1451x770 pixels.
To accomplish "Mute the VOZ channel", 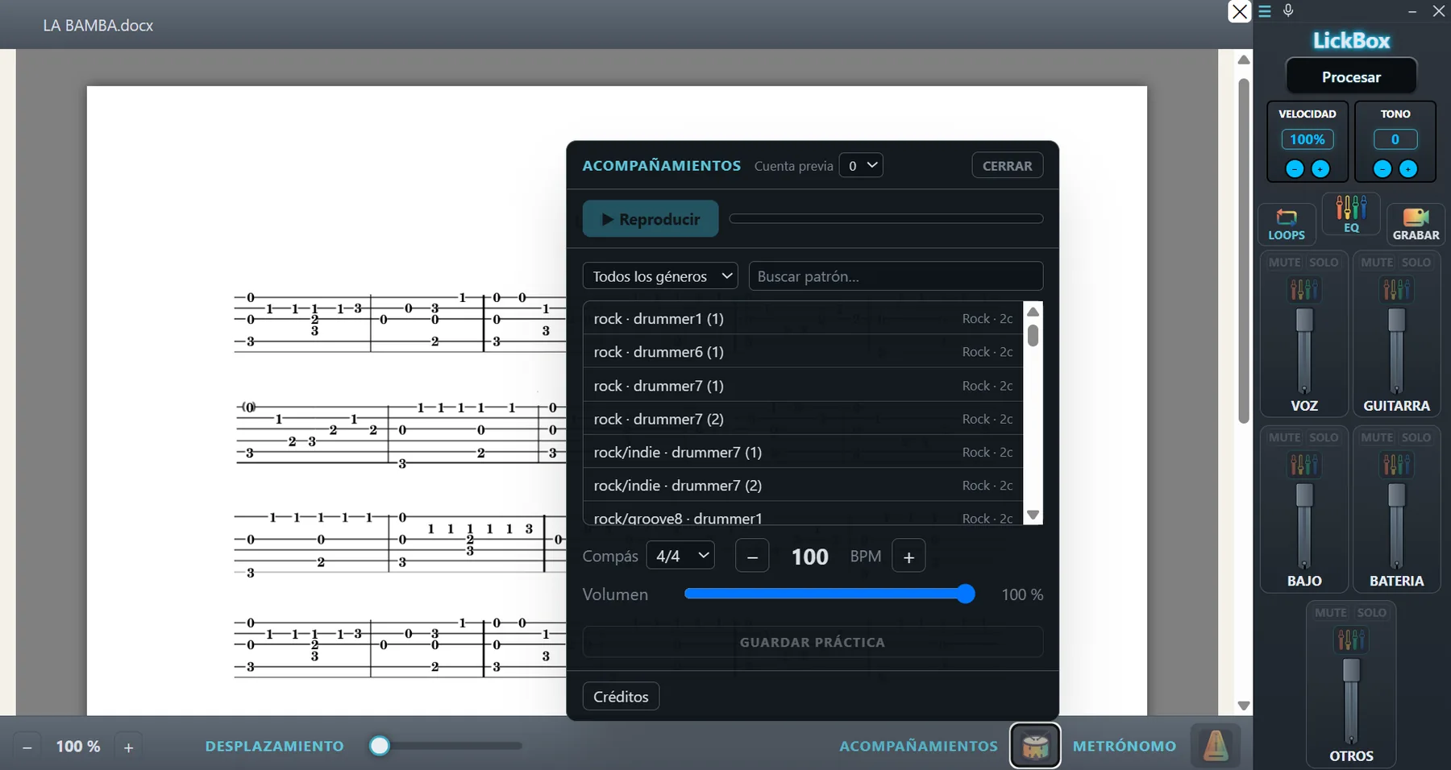I will (x=1284, y=263).
